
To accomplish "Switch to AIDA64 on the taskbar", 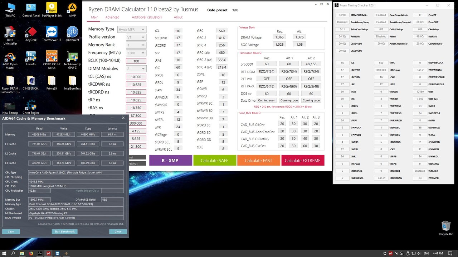I will 49,253.
